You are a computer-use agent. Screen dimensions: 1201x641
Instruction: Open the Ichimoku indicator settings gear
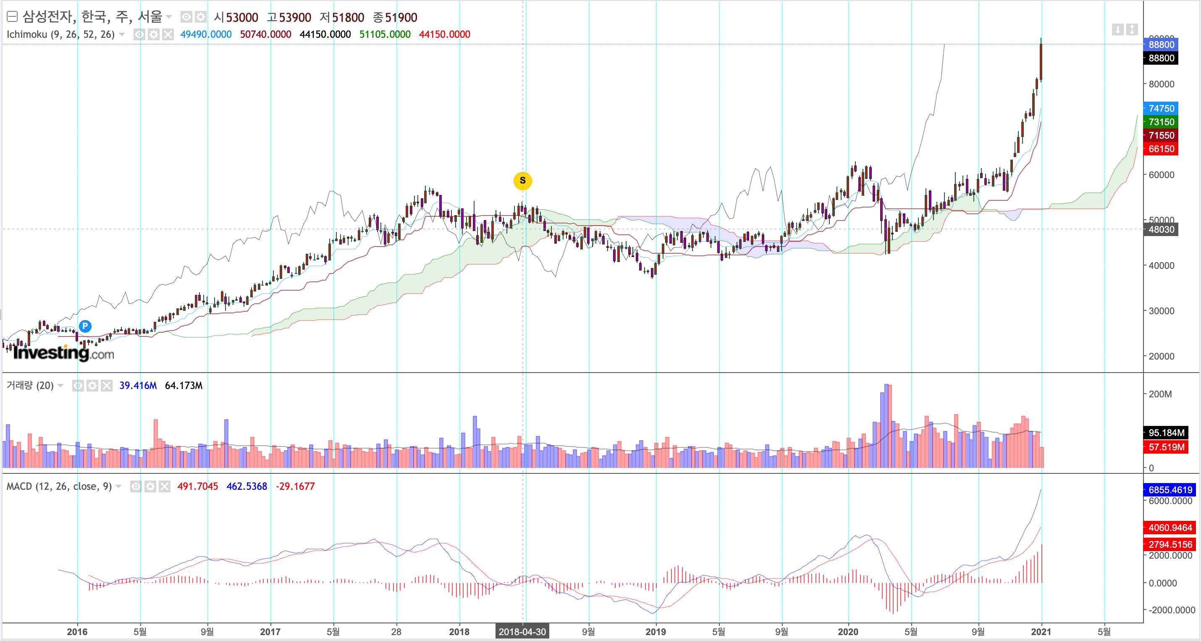point(153,34)
